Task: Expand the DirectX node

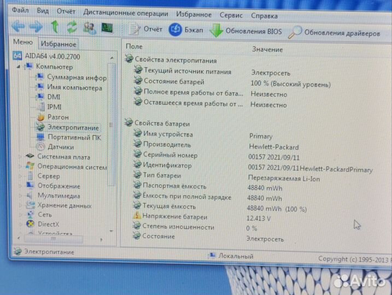Action: click(20, 224)
